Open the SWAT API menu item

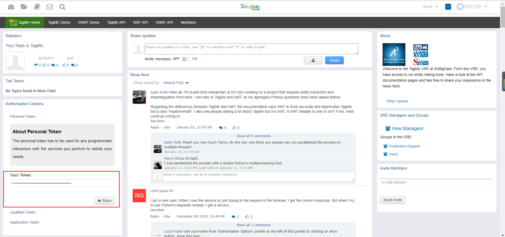pyautogui.click(x=164, y=22)
